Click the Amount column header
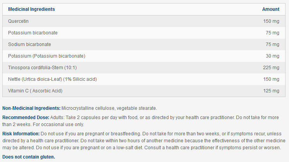 [270, 9]
